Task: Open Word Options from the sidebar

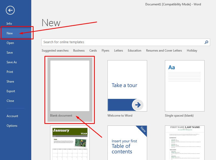Action: point(12,126)
